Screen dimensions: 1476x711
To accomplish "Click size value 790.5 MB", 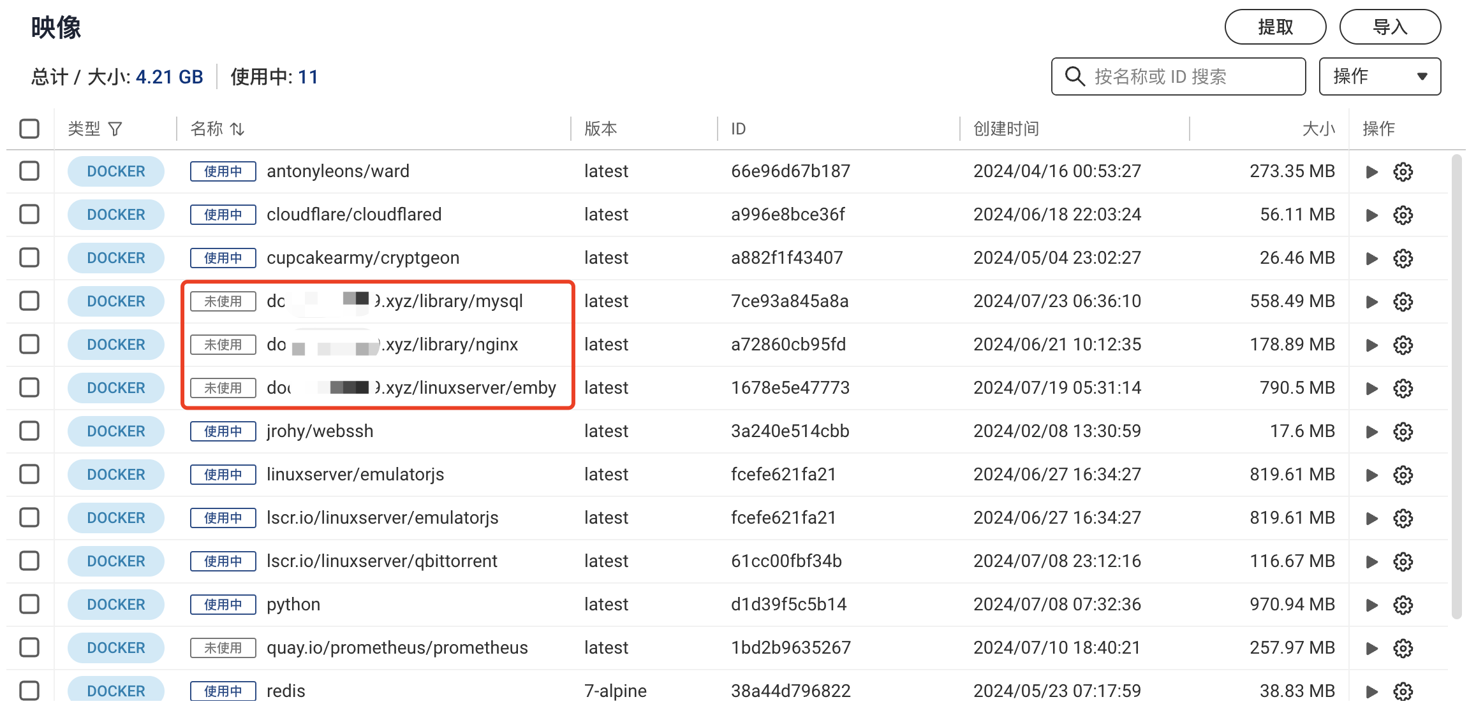I will (x=1297, y=388).
